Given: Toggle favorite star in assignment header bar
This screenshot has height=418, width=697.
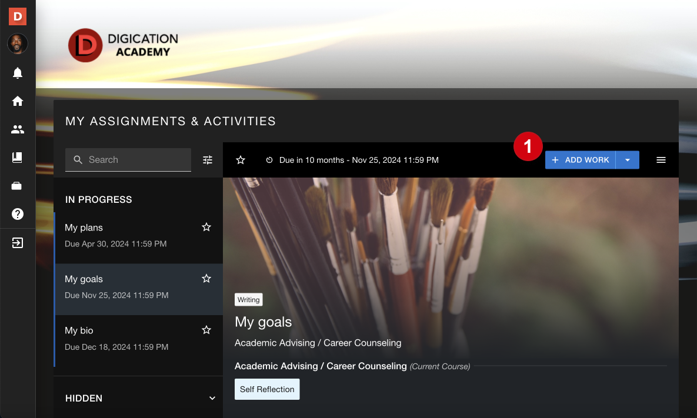Looking at the screenshot, I should (241, 160).
